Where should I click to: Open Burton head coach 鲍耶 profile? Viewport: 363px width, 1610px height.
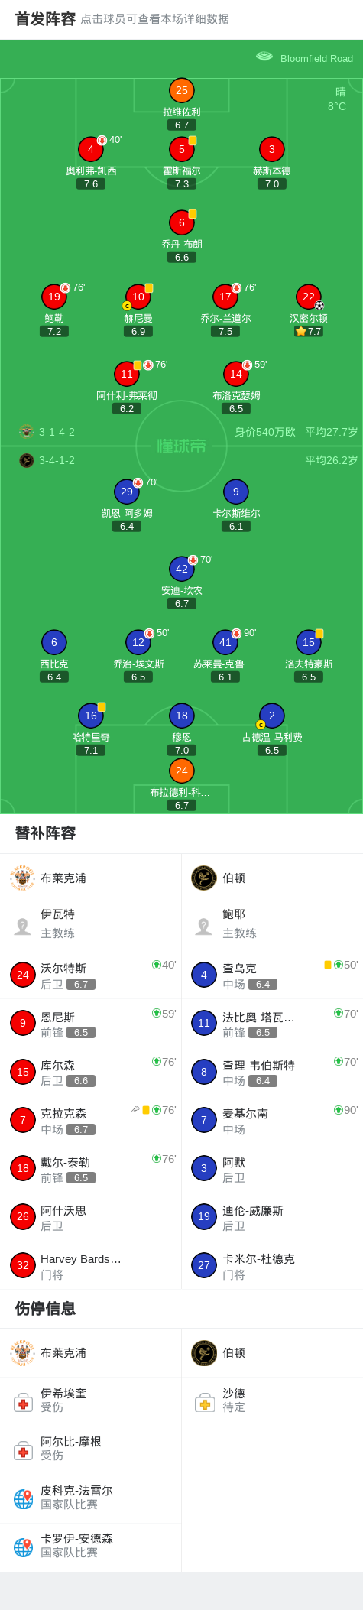pyautogui.click(x=272, y=923)
